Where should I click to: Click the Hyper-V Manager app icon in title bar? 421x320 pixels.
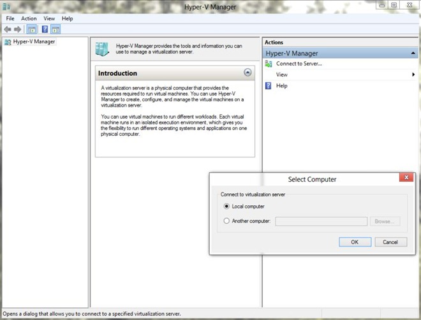[x=6, y=6]
